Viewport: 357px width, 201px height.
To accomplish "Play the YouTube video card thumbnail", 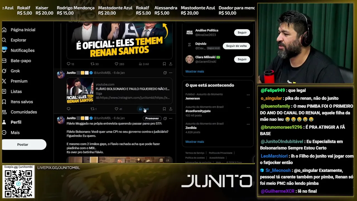I will [x=80, y=91].
